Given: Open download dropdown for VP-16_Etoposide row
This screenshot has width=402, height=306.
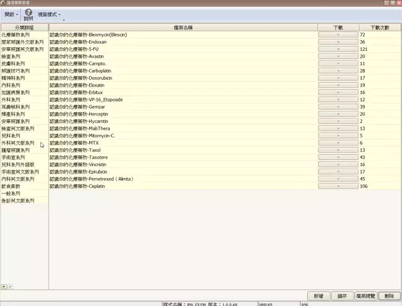Looking at the screenshot, I should (x=338, y=100).
